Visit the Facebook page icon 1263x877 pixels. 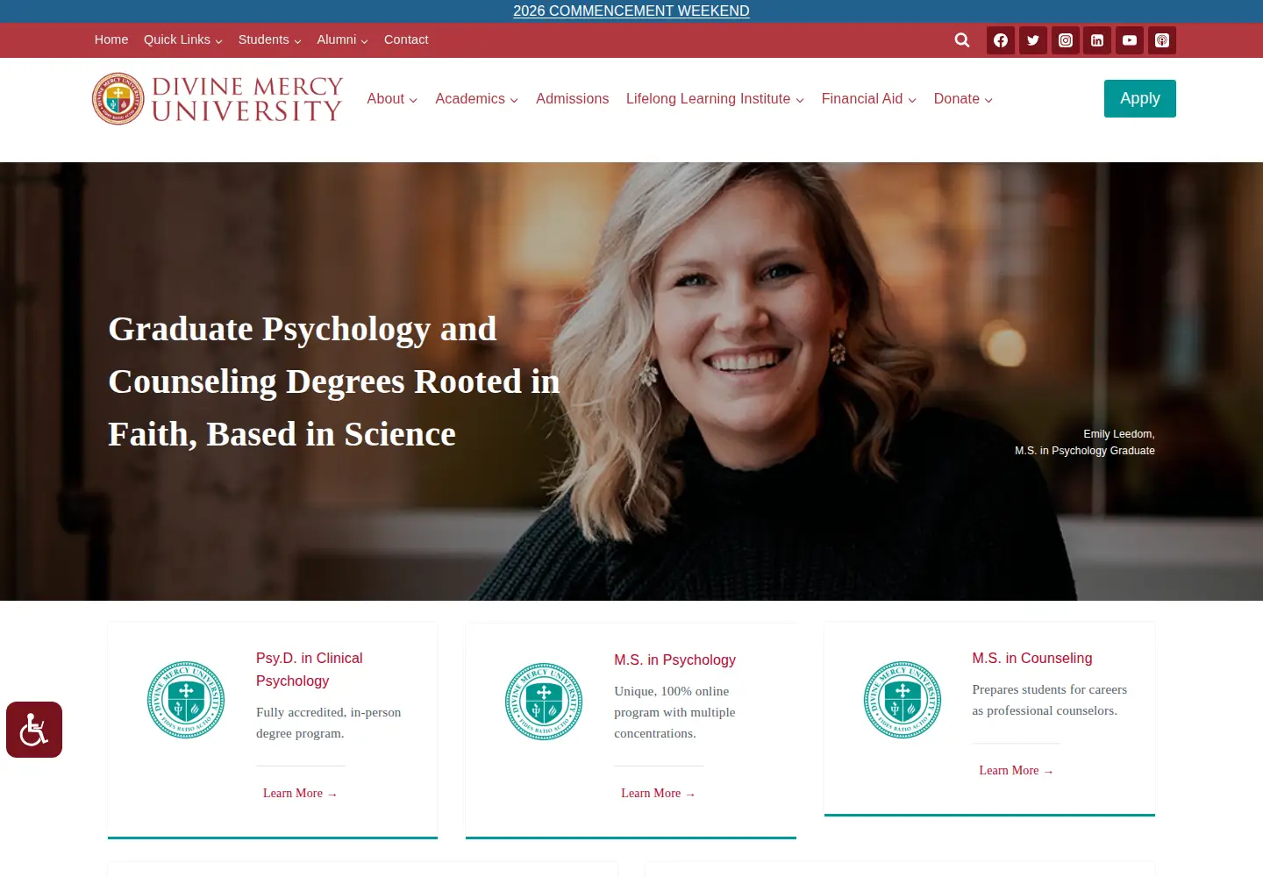click(x=1001, y=40)
